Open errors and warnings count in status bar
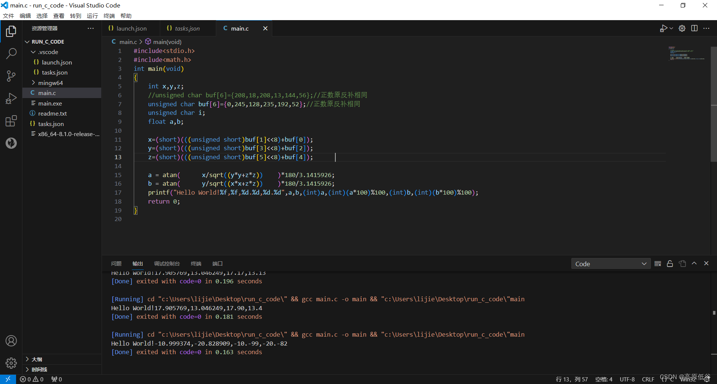The image size is (717, 384). click(32, 379)
